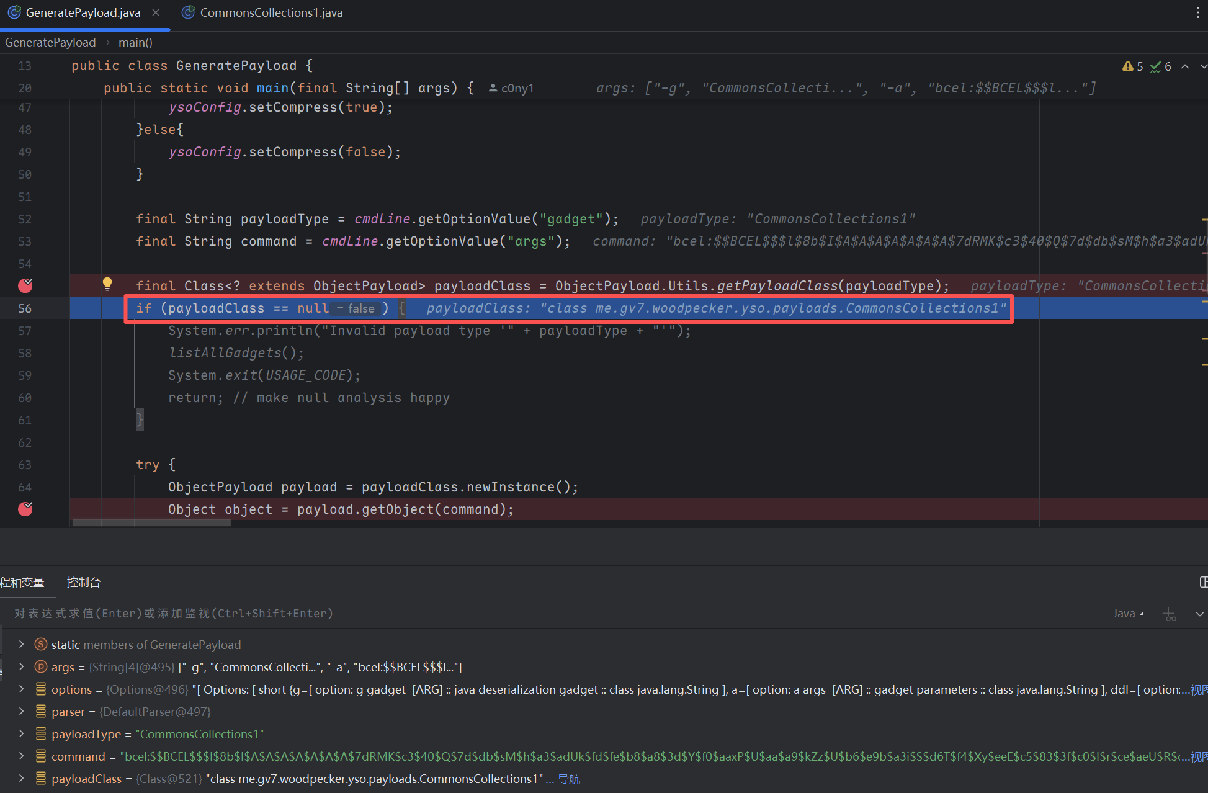Toggle the breakpoint on the getPayloadClass line

click(x=25, y=285)
